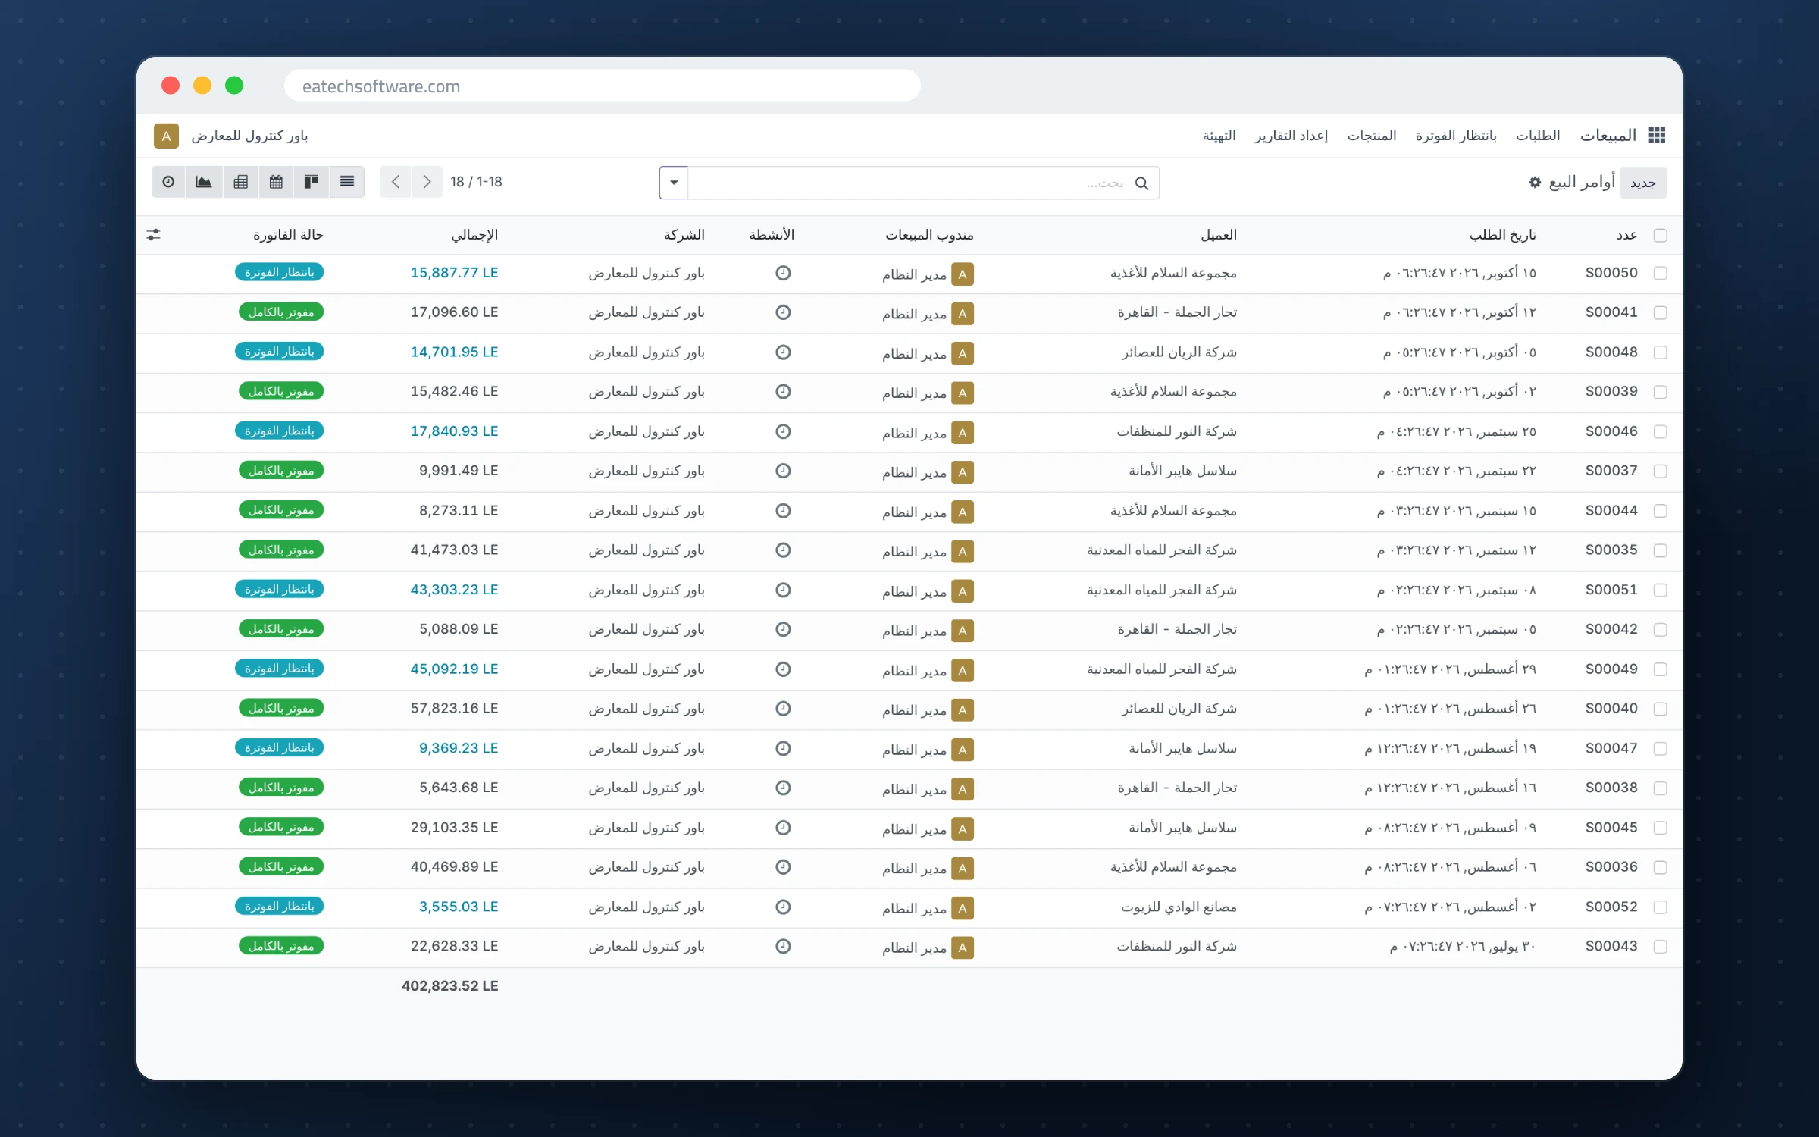
Task: Select checkbox for order S00051
Action: [1660, 590]
